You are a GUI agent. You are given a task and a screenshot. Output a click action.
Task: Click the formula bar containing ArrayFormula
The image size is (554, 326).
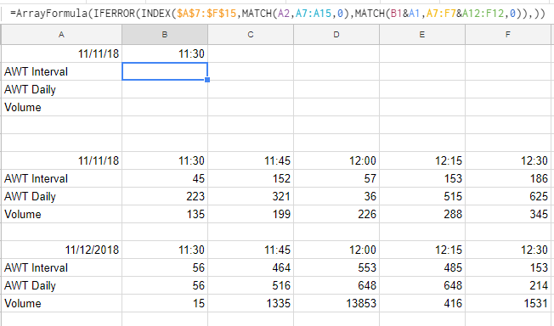click(277, 14)
